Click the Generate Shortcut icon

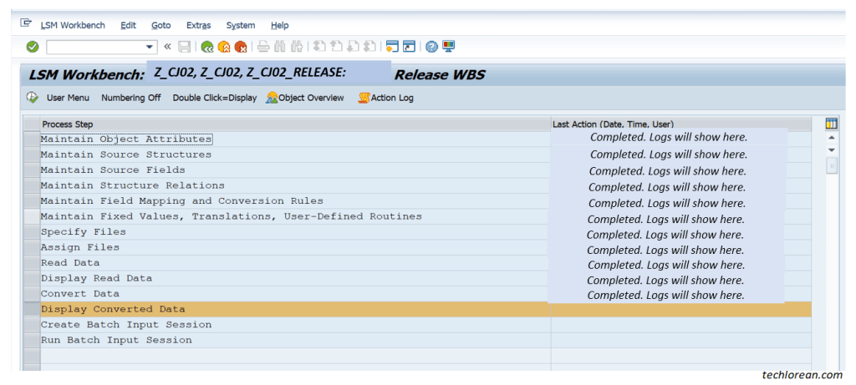point(409,47)
